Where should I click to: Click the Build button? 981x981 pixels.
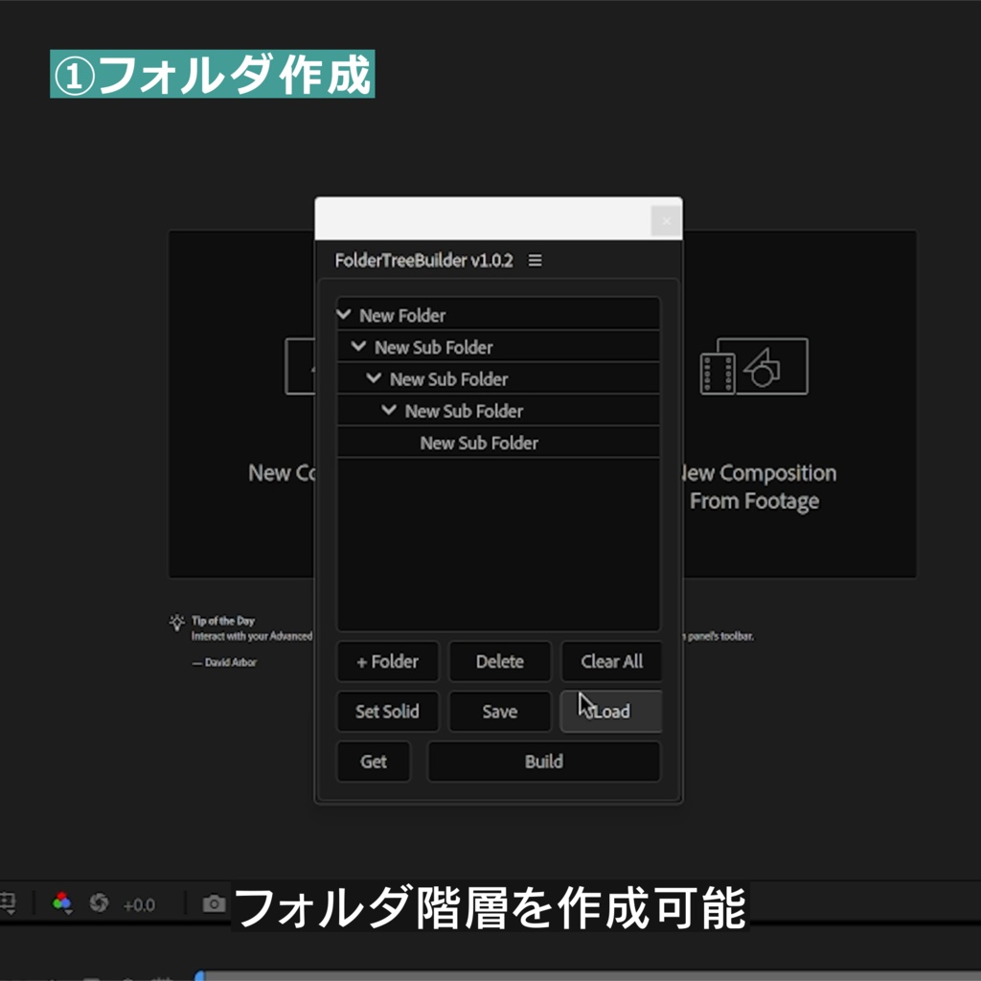[x=543, y=761]
